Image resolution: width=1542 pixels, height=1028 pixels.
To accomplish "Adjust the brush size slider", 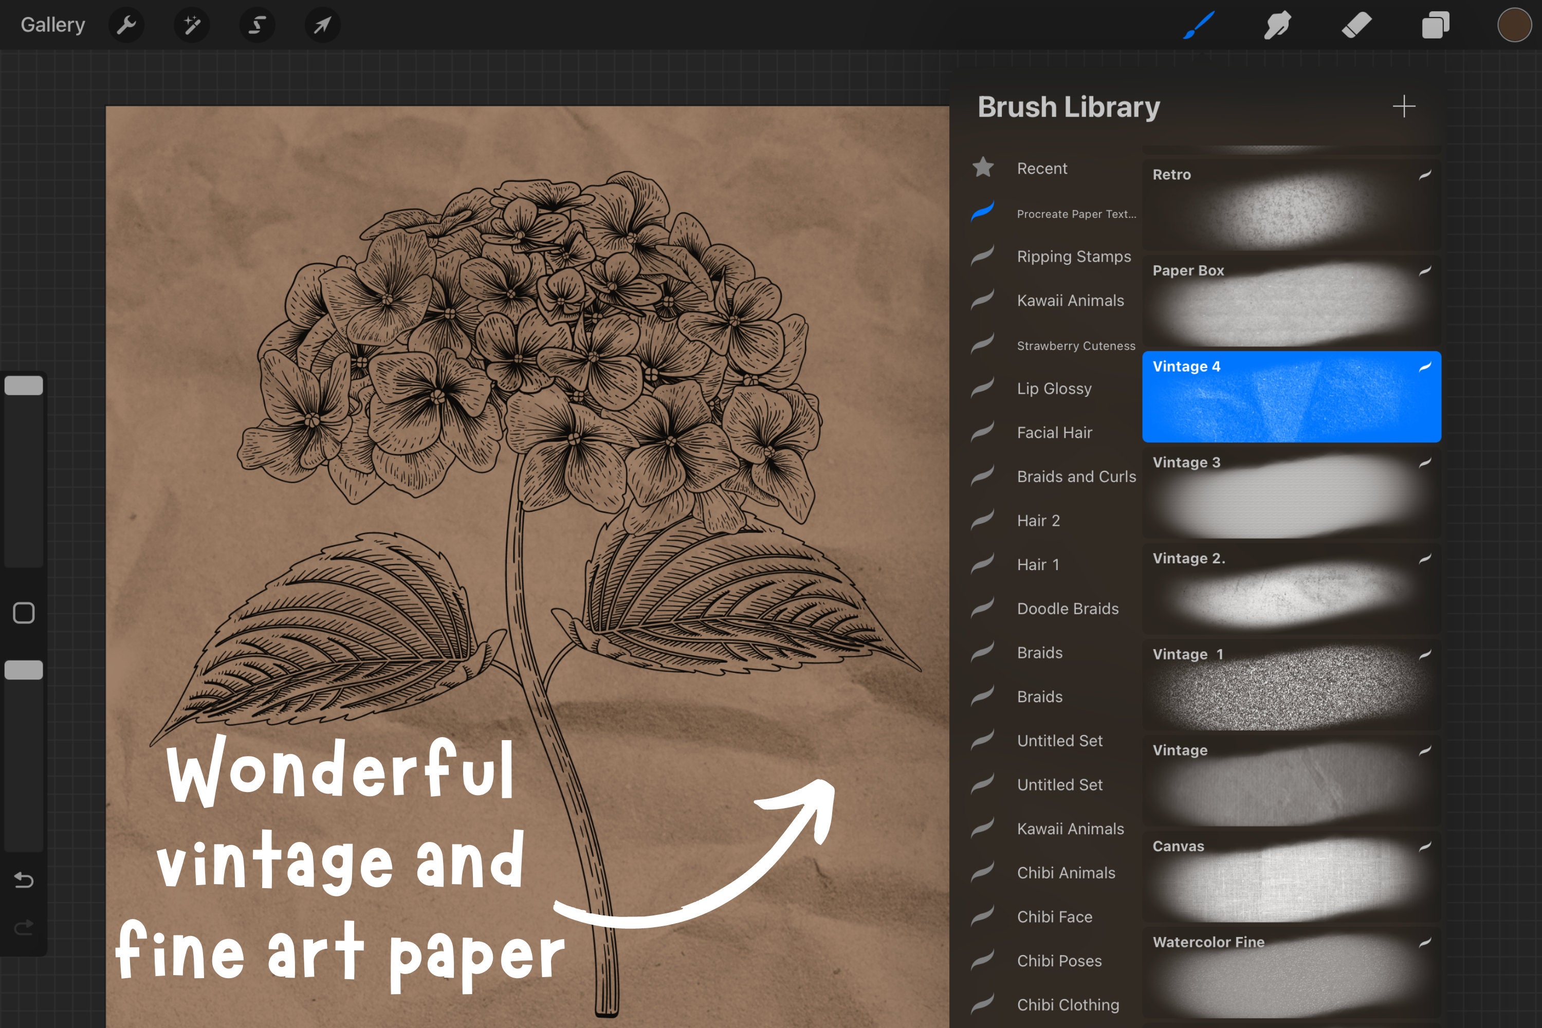I will [24, 385].
